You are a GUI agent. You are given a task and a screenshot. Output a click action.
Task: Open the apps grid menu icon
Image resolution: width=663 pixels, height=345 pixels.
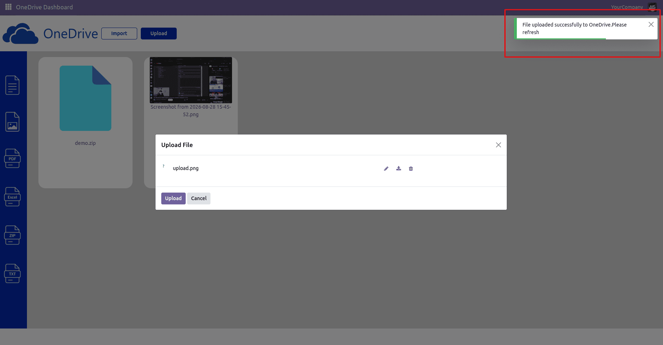tap(8, 7)
